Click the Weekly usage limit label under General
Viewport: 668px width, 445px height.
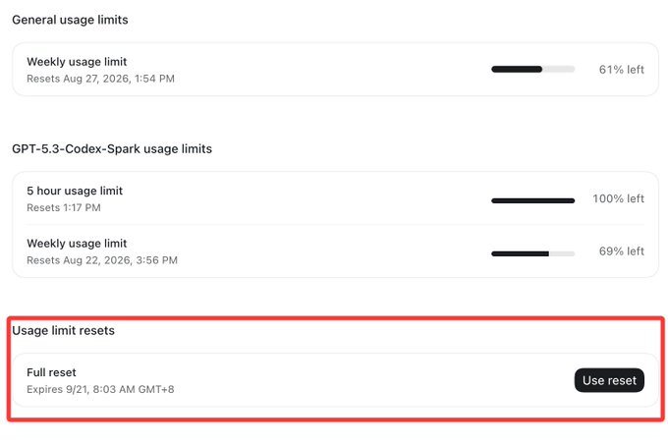(77, 62)
